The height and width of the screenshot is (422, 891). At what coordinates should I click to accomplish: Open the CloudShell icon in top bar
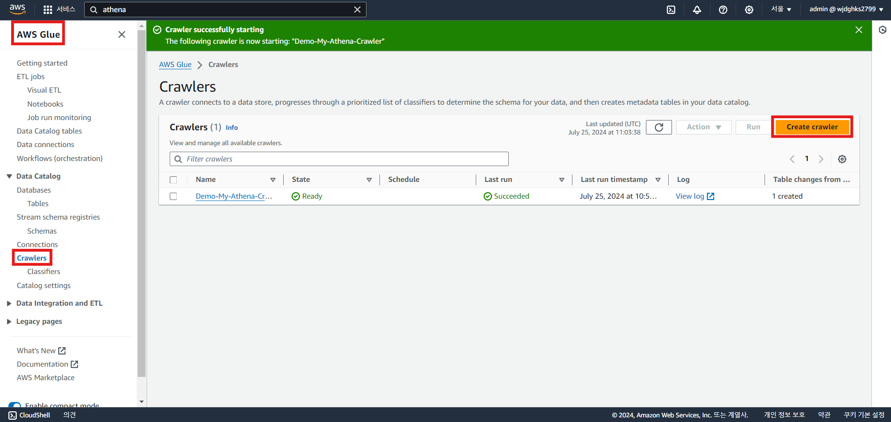671,9
